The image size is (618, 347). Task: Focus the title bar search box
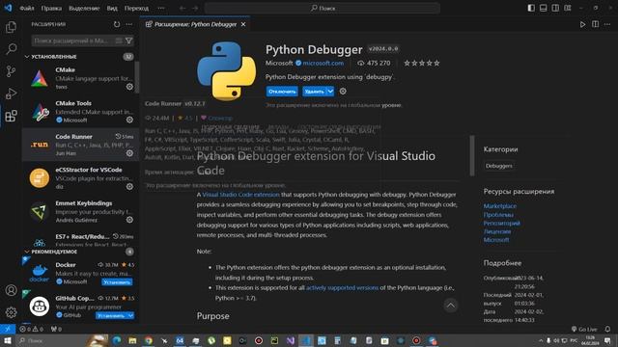tap(323, 8)
